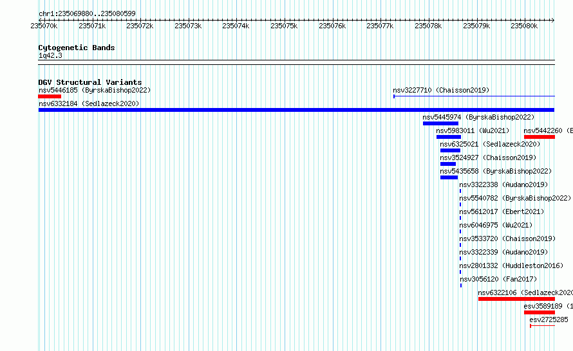
Task: Click the 235079k ruler position
Action: tap(476, 26)
